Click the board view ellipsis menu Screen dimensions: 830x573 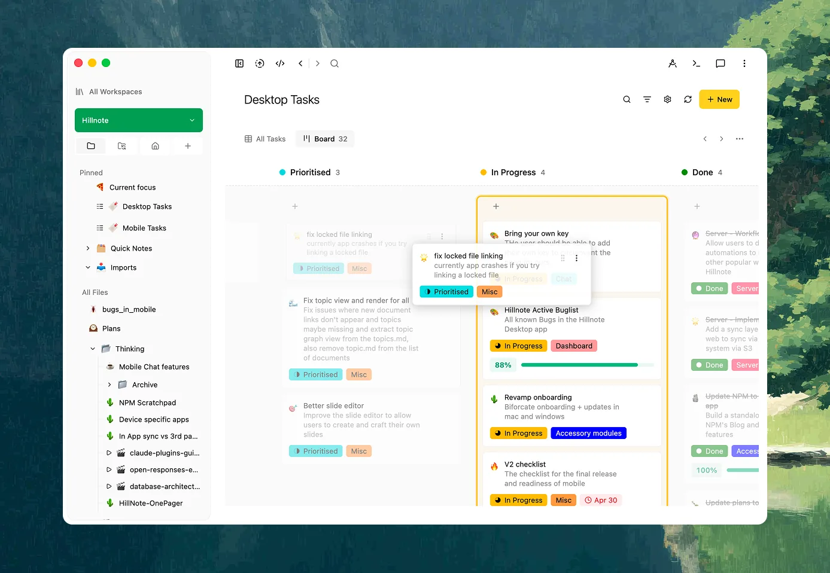click(x=740, y=139)
